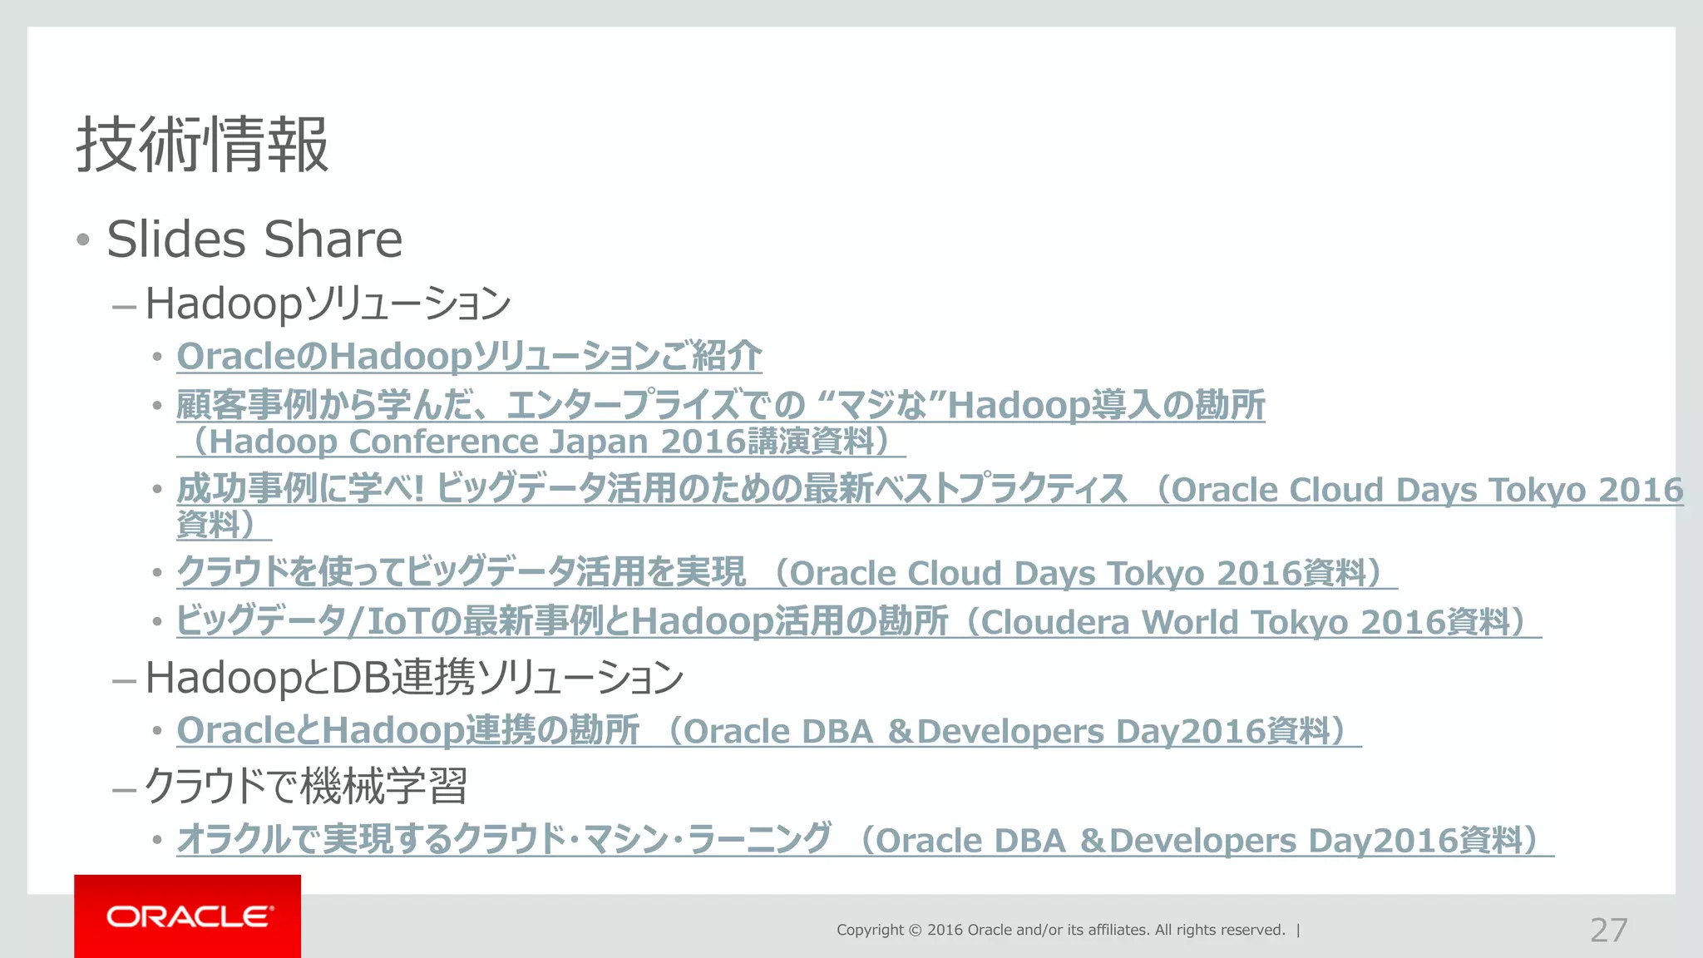Open the オラクルで実現するクラウド・マシン・ラーニング link

point(866,839)
